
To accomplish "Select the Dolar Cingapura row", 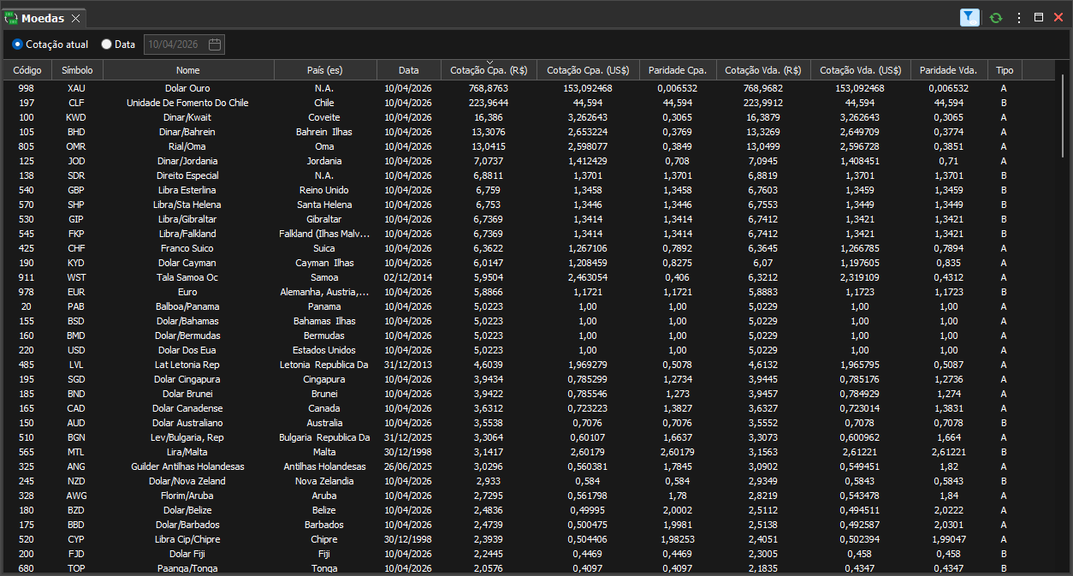I will [x=529, y=379].
